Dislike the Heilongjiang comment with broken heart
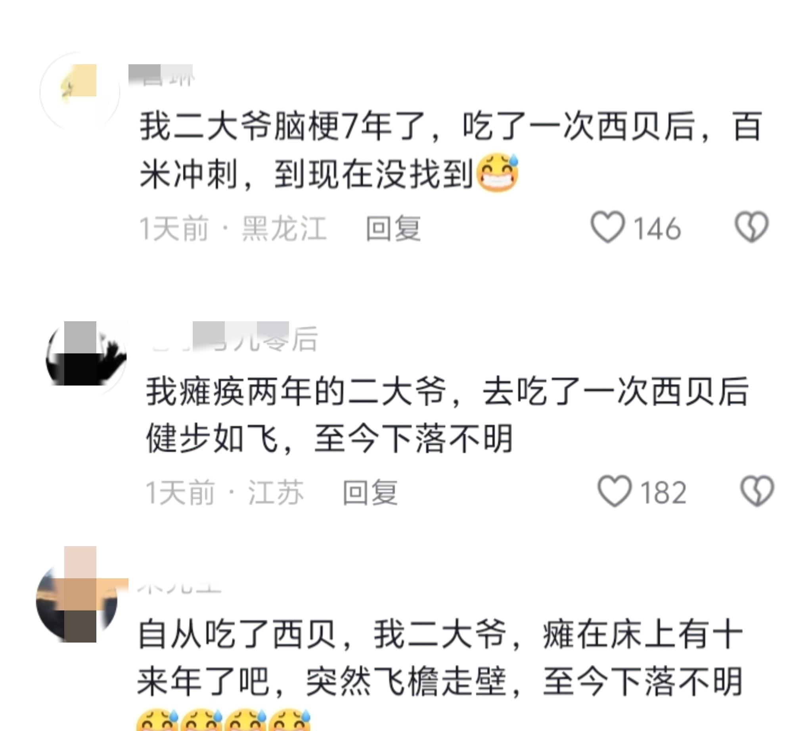The height and width of the screenshot is (731, 812). point(751,227)
